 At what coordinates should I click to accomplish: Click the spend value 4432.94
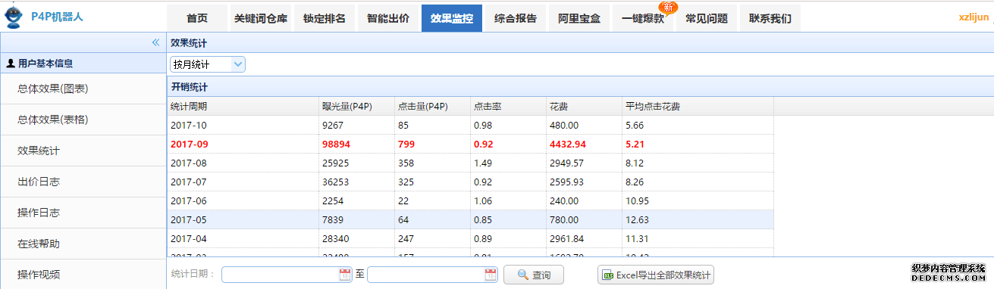coord(568,144)
